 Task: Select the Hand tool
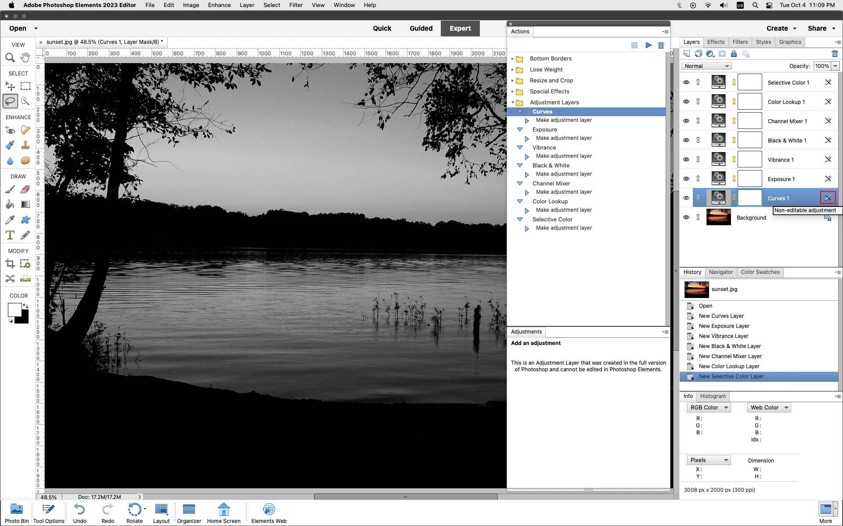25,57
